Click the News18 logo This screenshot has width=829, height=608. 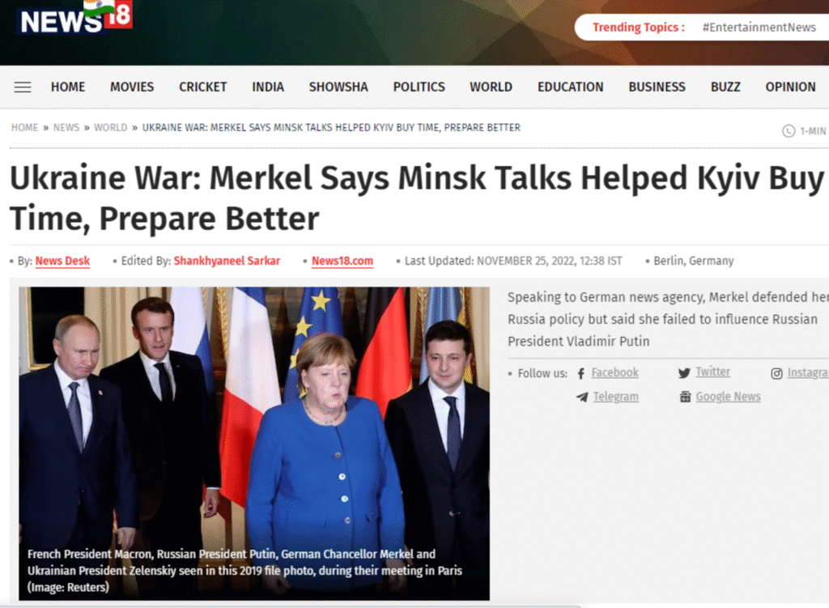[x=74, y=18]
